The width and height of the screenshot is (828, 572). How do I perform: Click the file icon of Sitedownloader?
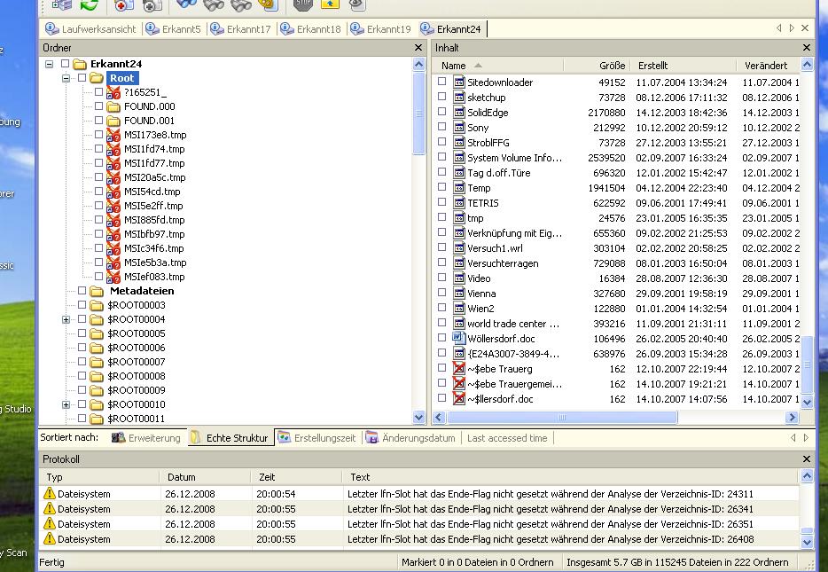coord(459,82)
